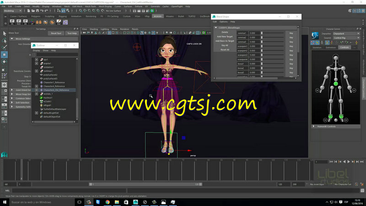Screen dimensions: 366x206
Task: Click the New scene icon in status line
Action: click(28, 11)
